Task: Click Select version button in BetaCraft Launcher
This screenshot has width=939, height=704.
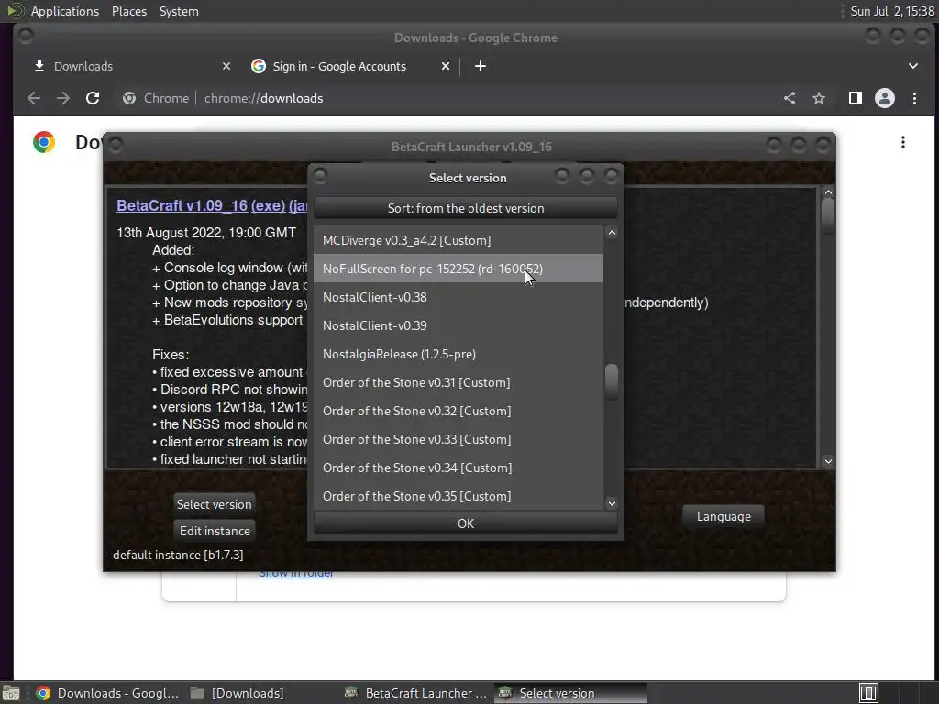Action: [214, 504]
